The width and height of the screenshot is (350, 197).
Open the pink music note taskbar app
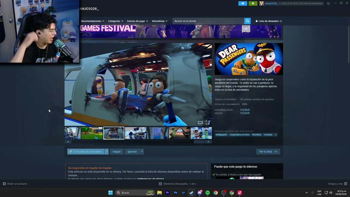pos(240,193)
